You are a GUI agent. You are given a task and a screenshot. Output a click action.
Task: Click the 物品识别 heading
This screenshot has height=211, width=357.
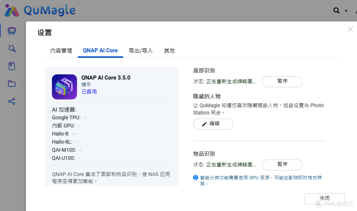[204, 154]
